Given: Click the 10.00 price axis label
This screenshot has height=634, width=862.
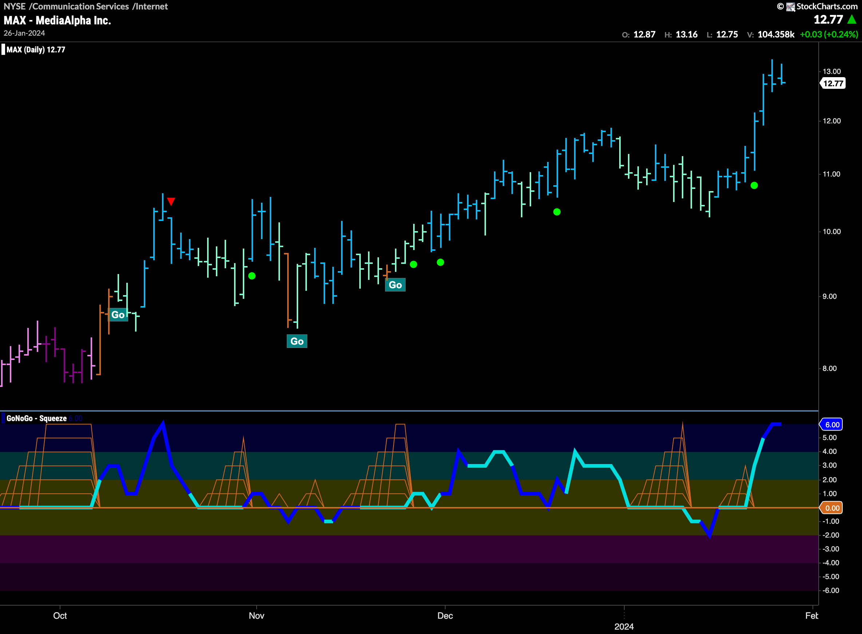Looking at the screenshot, I should (831, 231).
